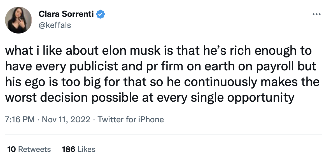This screenshot has height=167, width=331.
Task: Visit the @keffals handle link
Action: (55, 25)
